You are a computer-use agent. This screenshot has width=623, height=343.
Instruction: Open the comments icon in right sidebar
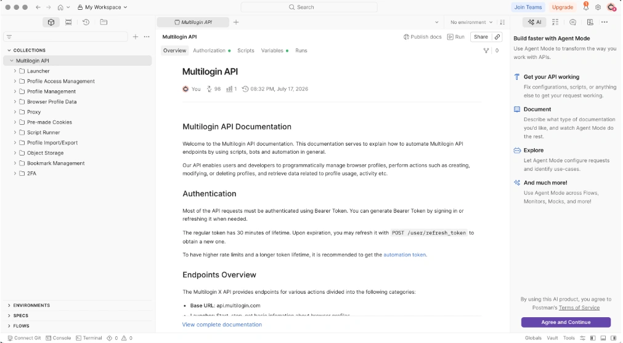[572, 22]
